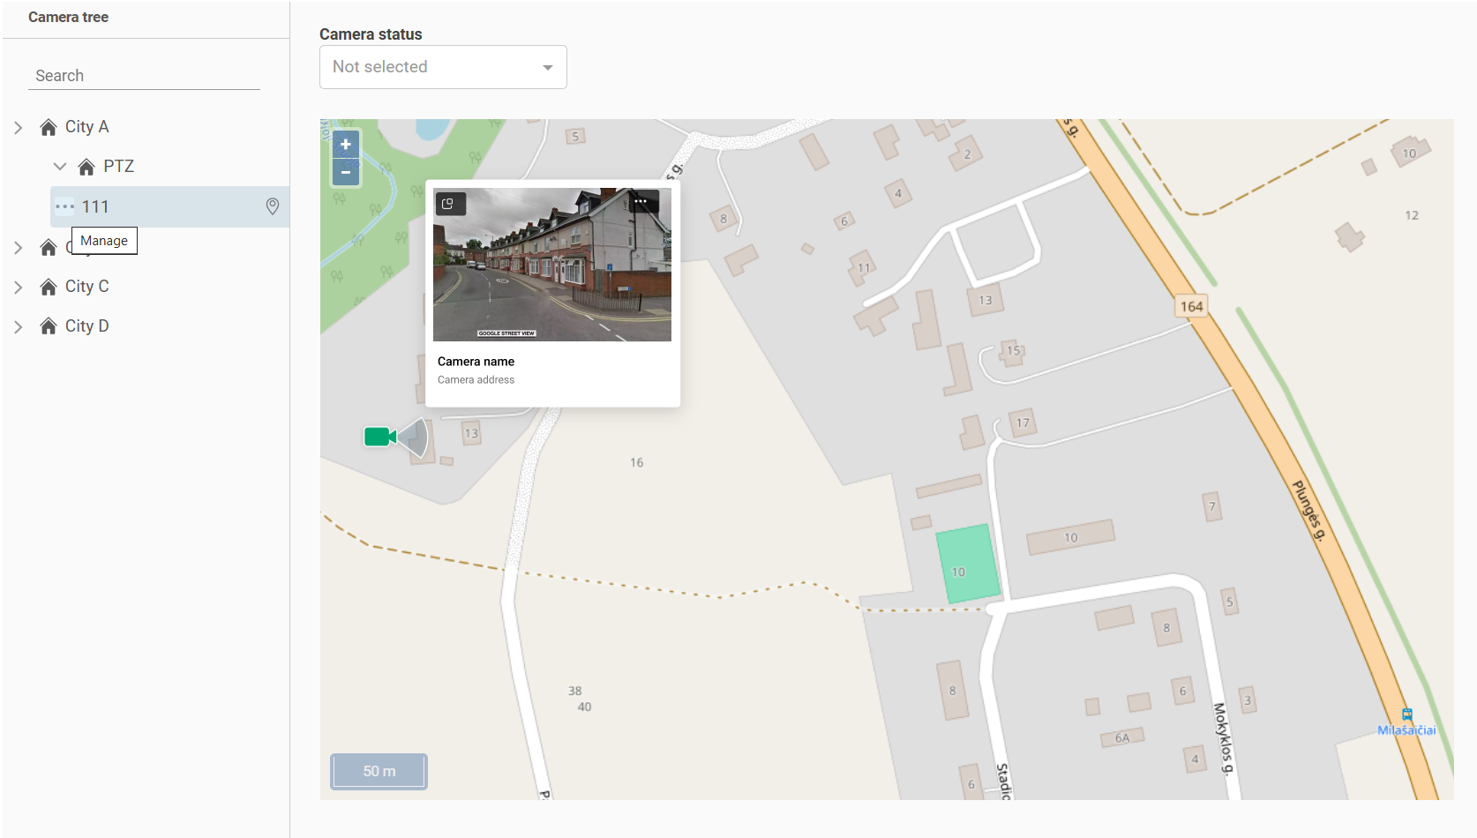The height and width of the screenshot is (838, 1477).
Task: Expand the City C tree node
Action: pyautogui.click(x=19, y=288)
